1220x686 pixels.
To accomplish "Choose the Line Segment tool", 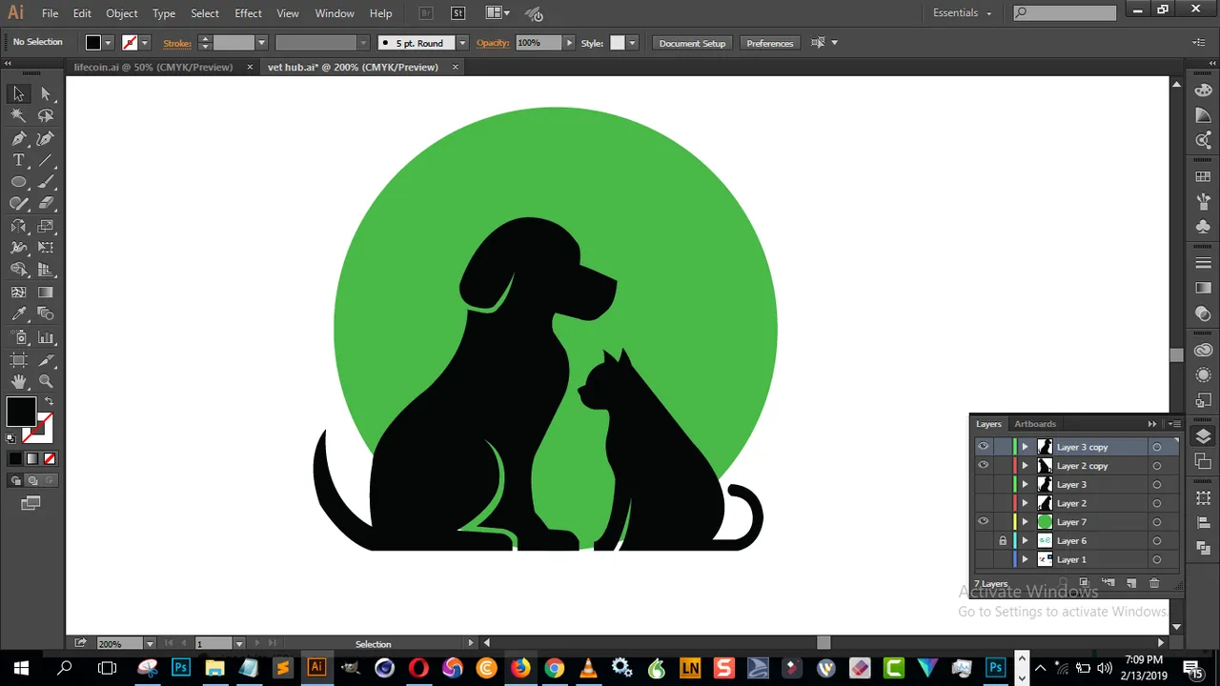I will coord(46,160).
